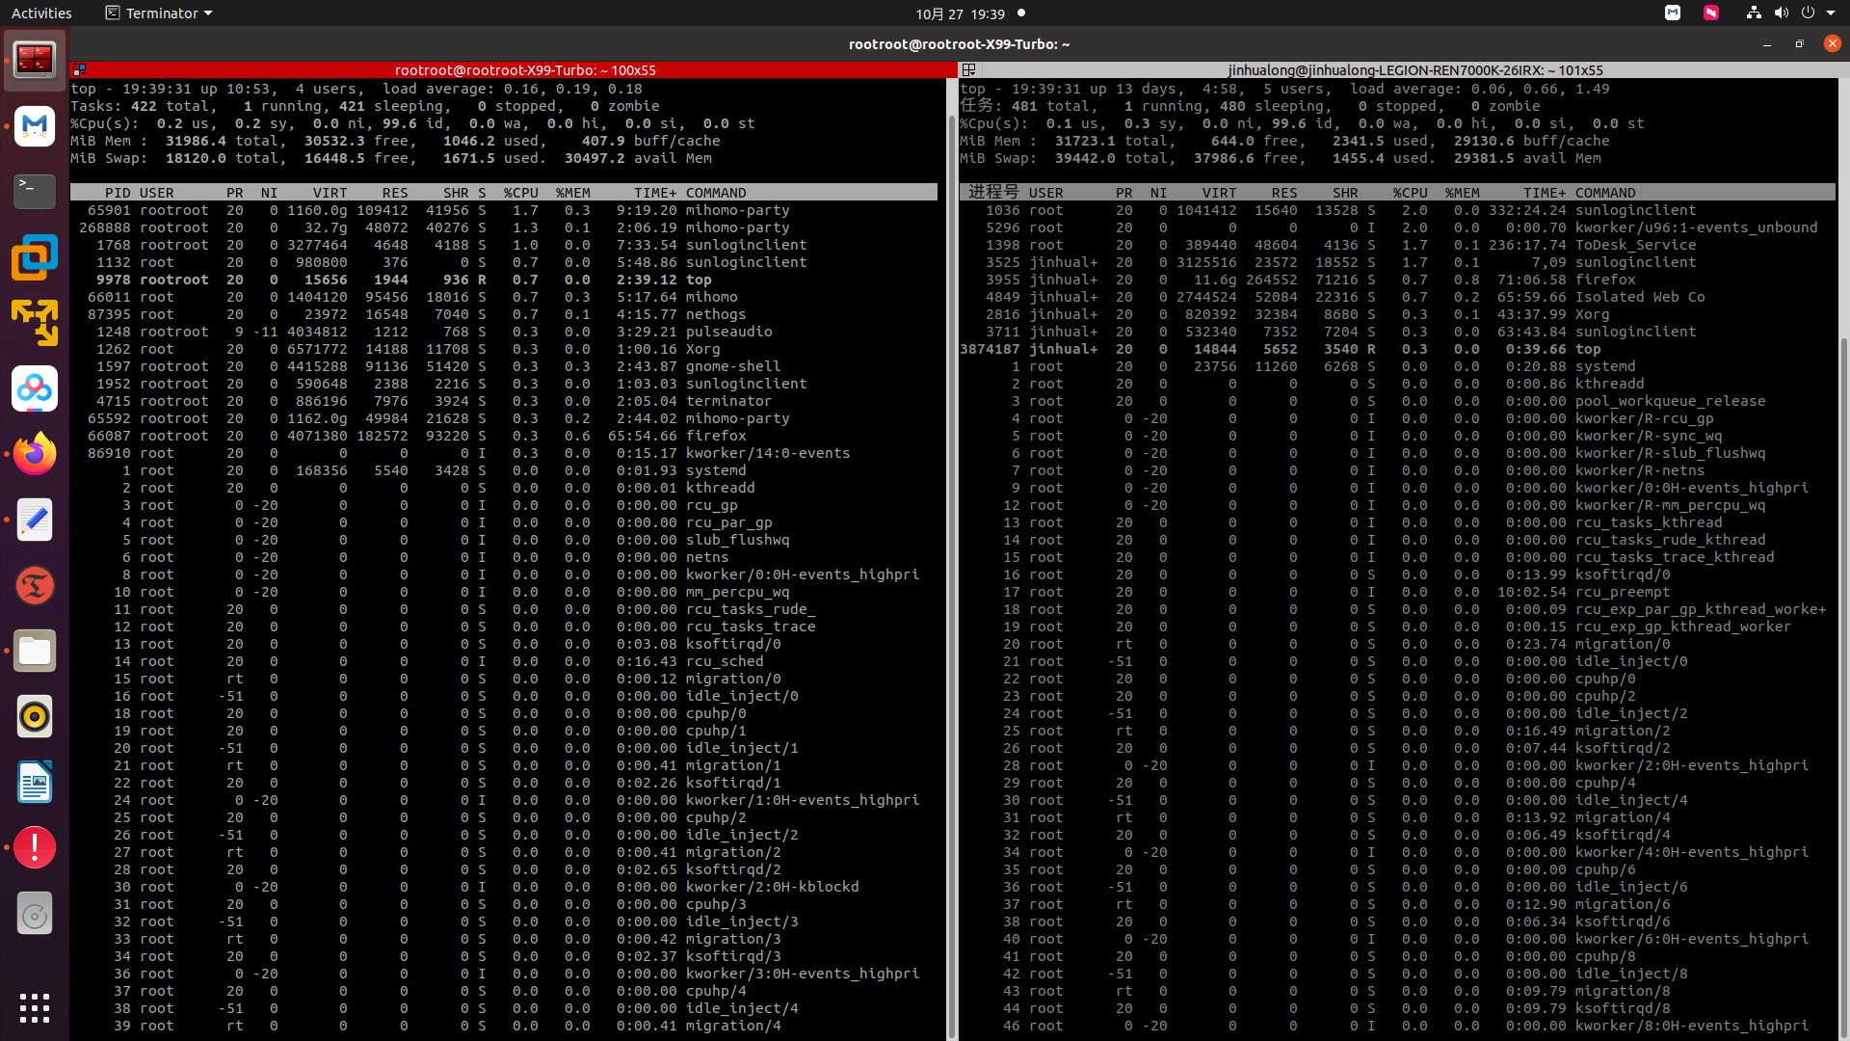Focus the left terminal title bar
The image size is (1850, 1041).
(525, 70)
